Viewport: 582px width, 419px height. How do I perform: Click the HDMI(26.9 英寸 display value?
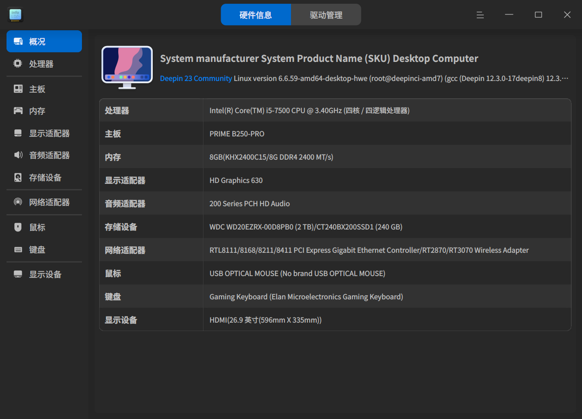[265, 320]
